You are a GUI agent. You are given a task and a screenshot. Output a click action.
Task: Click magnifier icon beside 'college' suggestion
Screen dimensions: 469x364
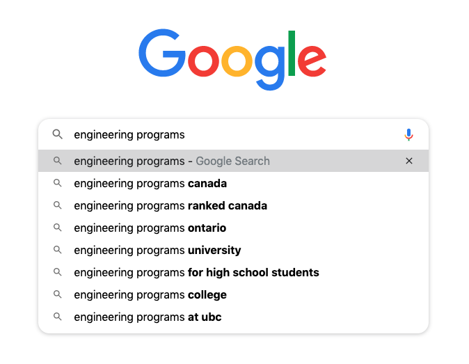click(58, 294)
